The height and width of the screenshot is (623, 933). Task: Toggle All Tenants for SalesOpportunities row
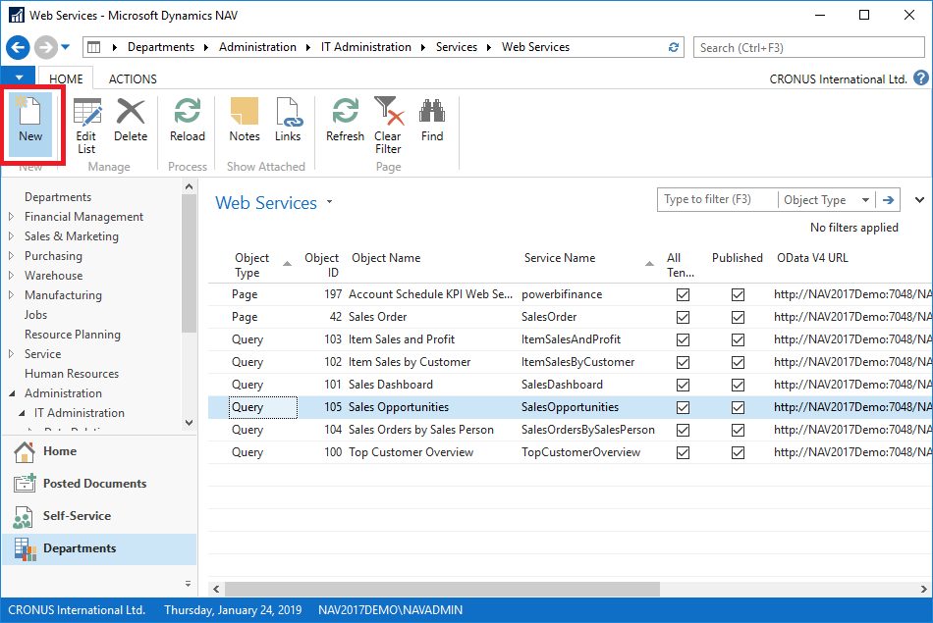coord(684,408)
